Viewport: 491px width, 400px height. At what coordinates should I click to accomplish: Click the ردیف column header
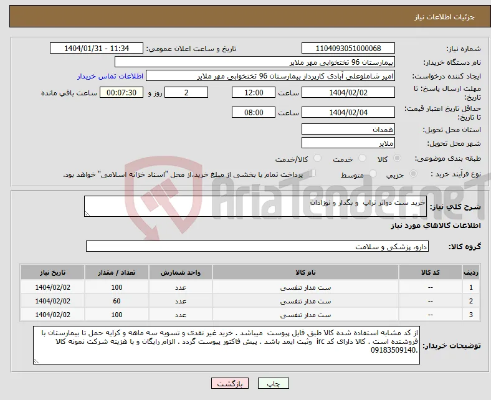tap(470, 272)
